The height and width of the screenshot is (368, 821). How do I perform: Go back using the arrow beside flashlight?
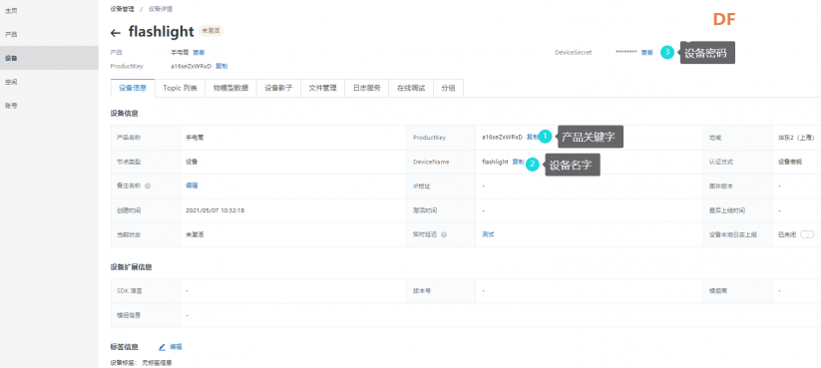pyautogui.click(x=116, y=33)
